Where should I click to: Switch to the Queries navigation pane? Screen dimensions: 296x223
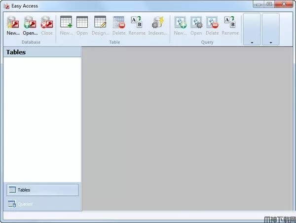[x=42, y=204]
